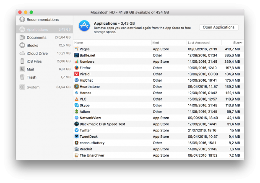260x183 pixels.
Task: Click the large App Store icon
Action: click(84, 26)
